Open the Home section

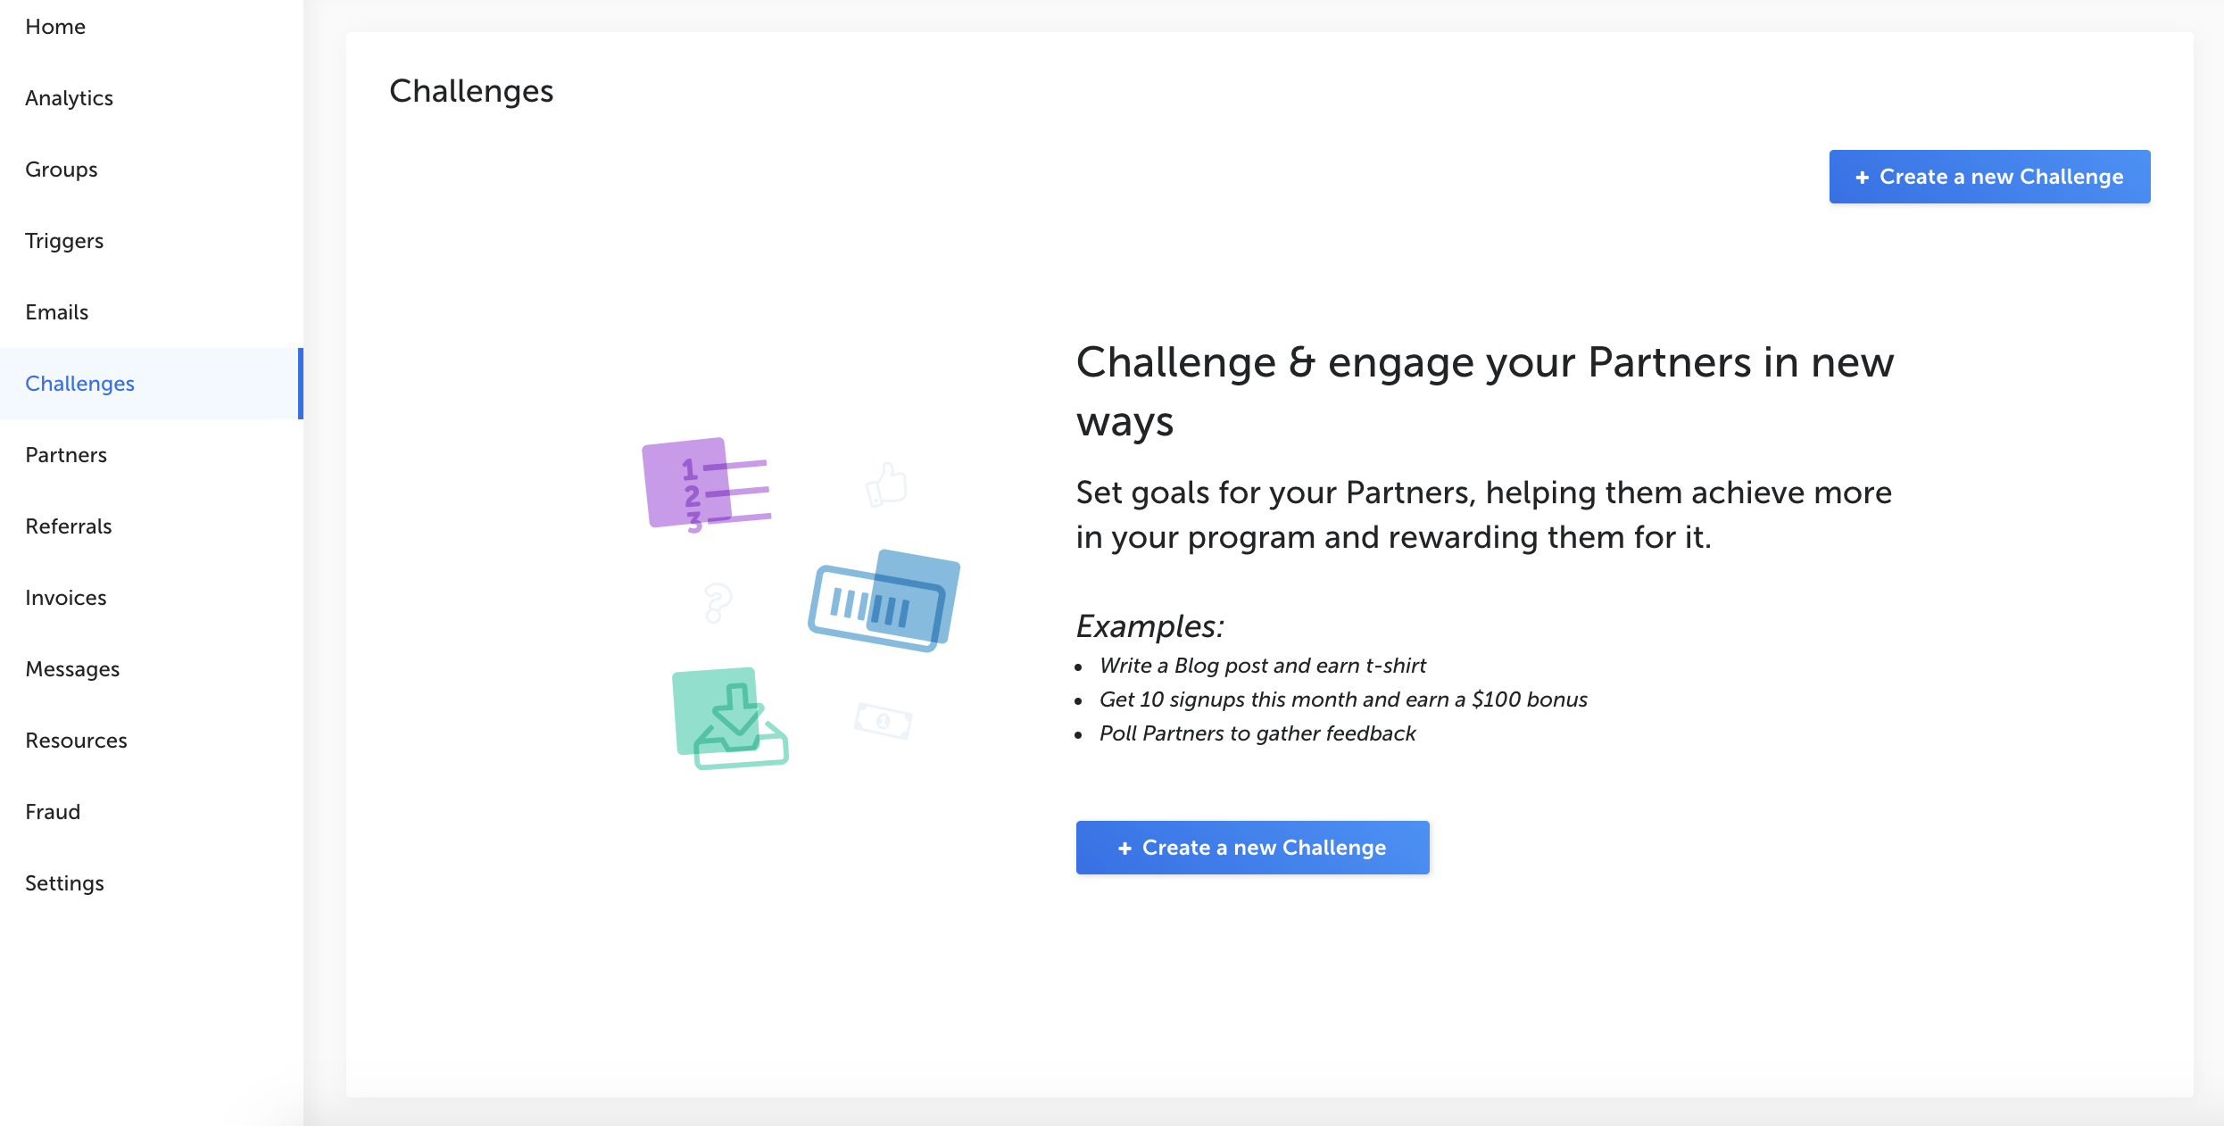(x=55, y=26)
